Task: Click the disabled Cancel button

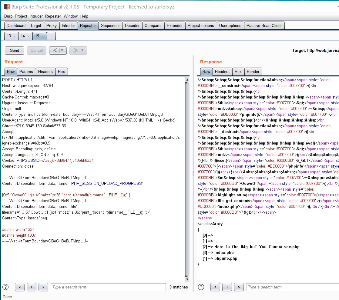Action: (x=36, y=50)
